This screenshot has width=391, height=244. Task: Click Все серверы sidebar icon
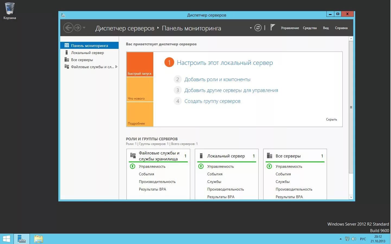click(67, 59)
